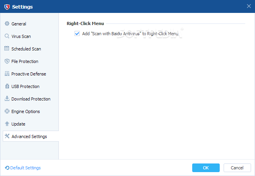Confirm changes with the OK button
Image resolution: width=255 pixels, height=176 pixels.
206,168
